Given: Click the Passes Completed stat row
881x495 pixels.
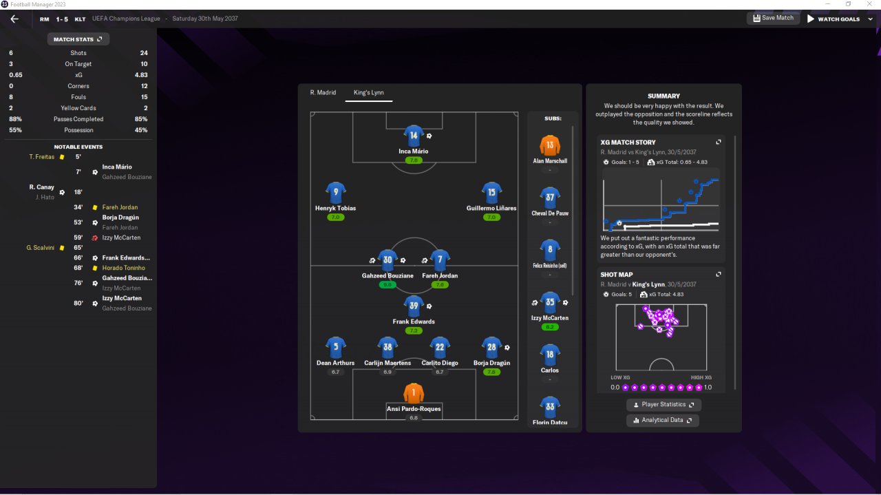Looking at the screenshot, I should (78, 119).
